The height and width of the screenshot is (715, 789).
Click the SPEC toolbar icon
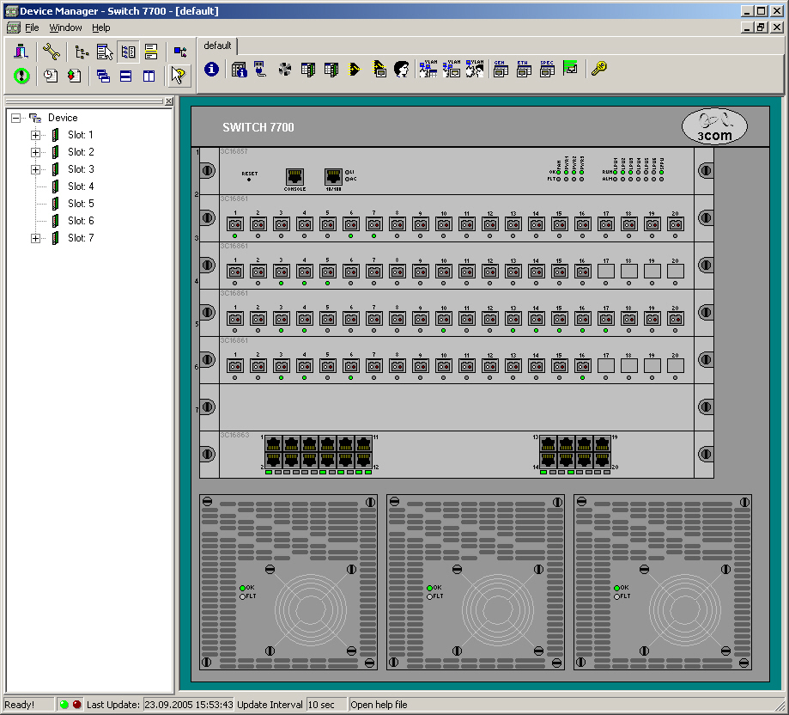(546, 70)
